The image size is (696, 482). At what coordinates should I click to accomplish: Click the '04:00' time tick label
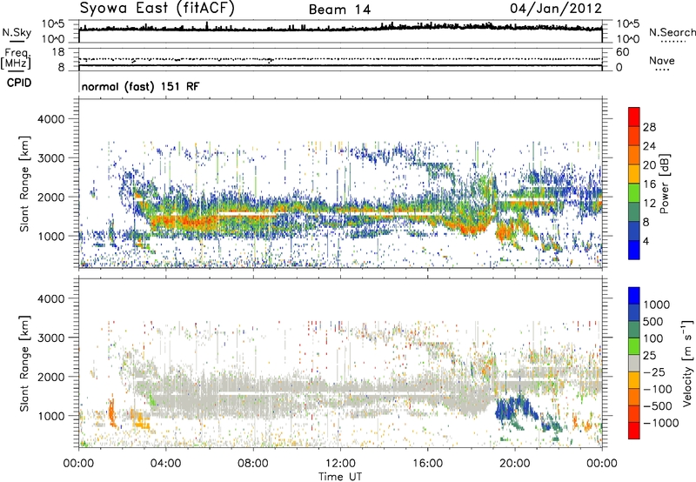pyautogui.click(x=165, y=464)
